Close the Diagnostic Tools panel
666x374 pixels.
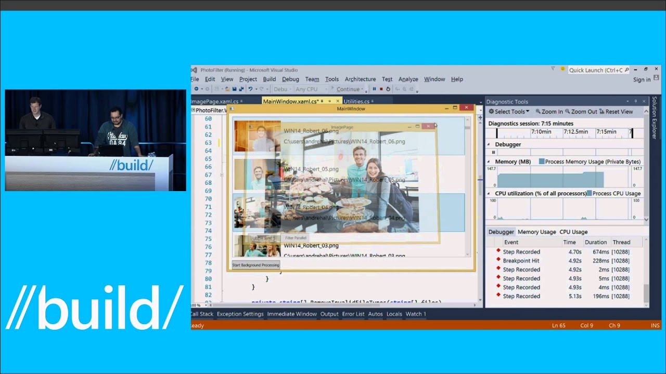pyautogui.click(x=644, y=101)
